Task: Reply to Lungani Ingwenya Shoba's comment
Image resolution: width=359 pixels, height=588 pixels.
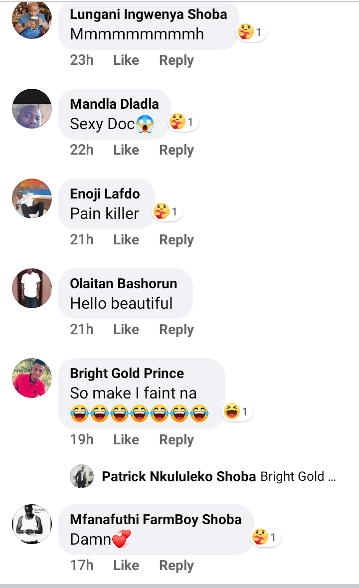Action: pyautogui.click(x=177, y=60)
